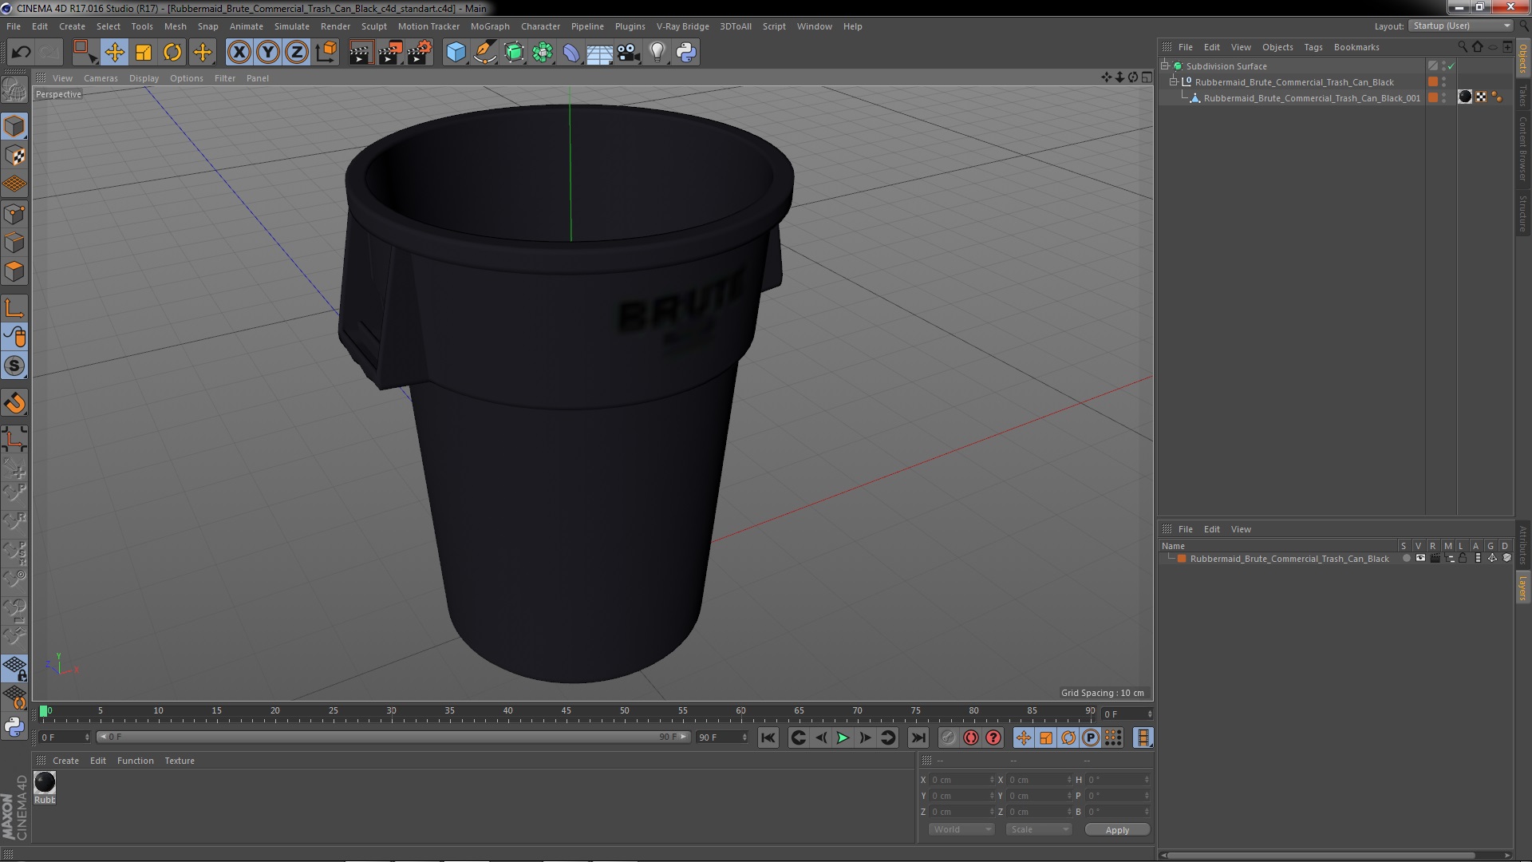Click the coordinate system icon

326,53
